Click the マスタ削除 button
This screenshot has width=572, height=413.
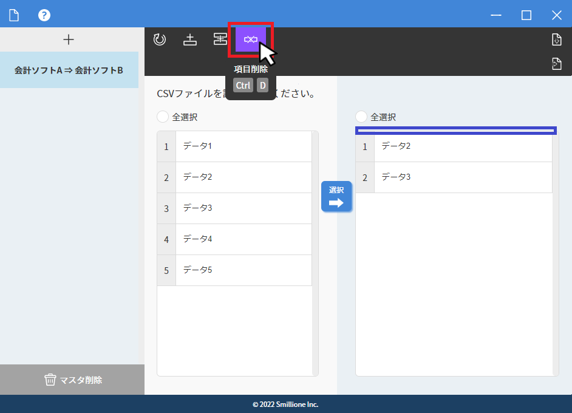[72, 380]
